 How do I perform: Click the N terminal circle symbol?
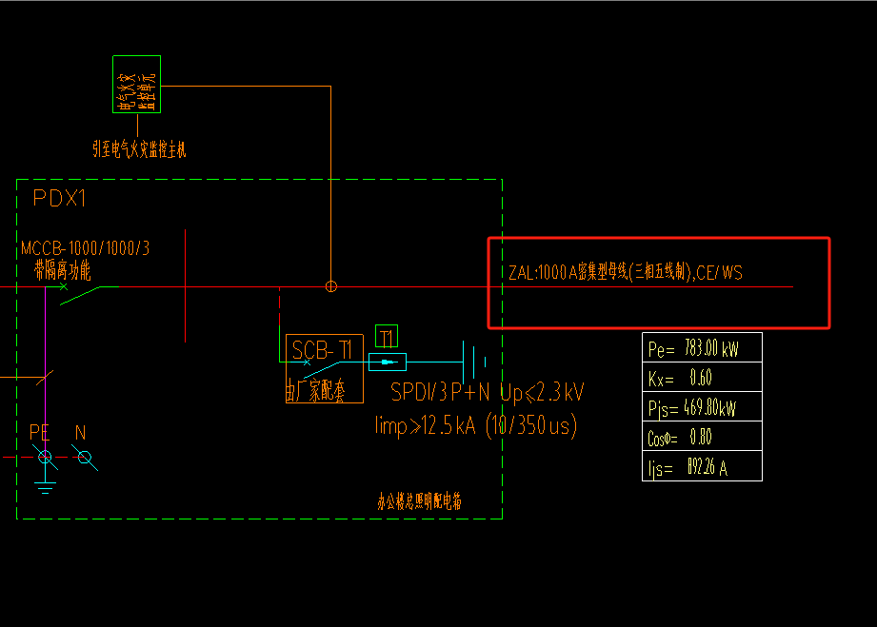click(x=85, y=457)
